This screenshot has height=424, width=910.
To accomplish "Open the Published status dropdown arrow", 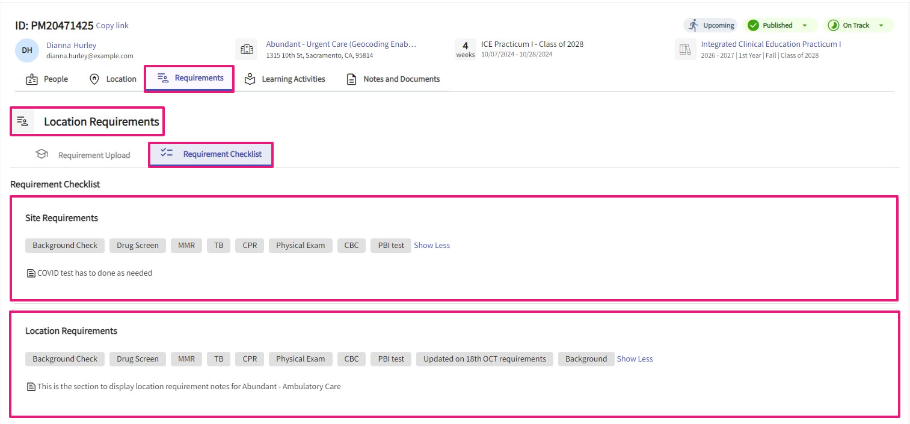I will coord(805,25).
